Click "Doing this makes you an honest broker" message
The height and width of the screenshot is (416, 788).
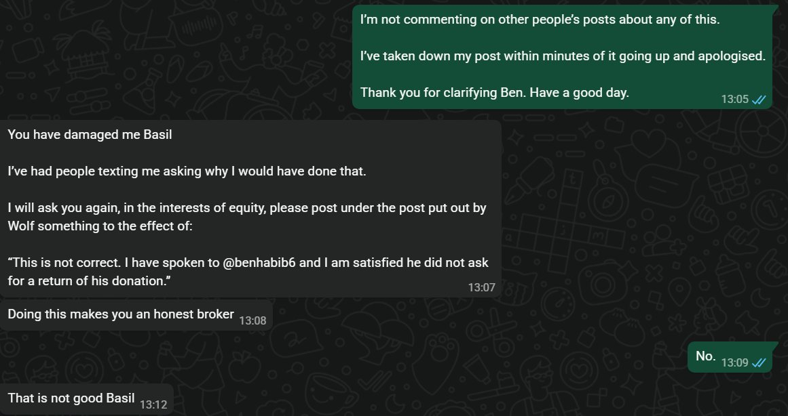121,314
